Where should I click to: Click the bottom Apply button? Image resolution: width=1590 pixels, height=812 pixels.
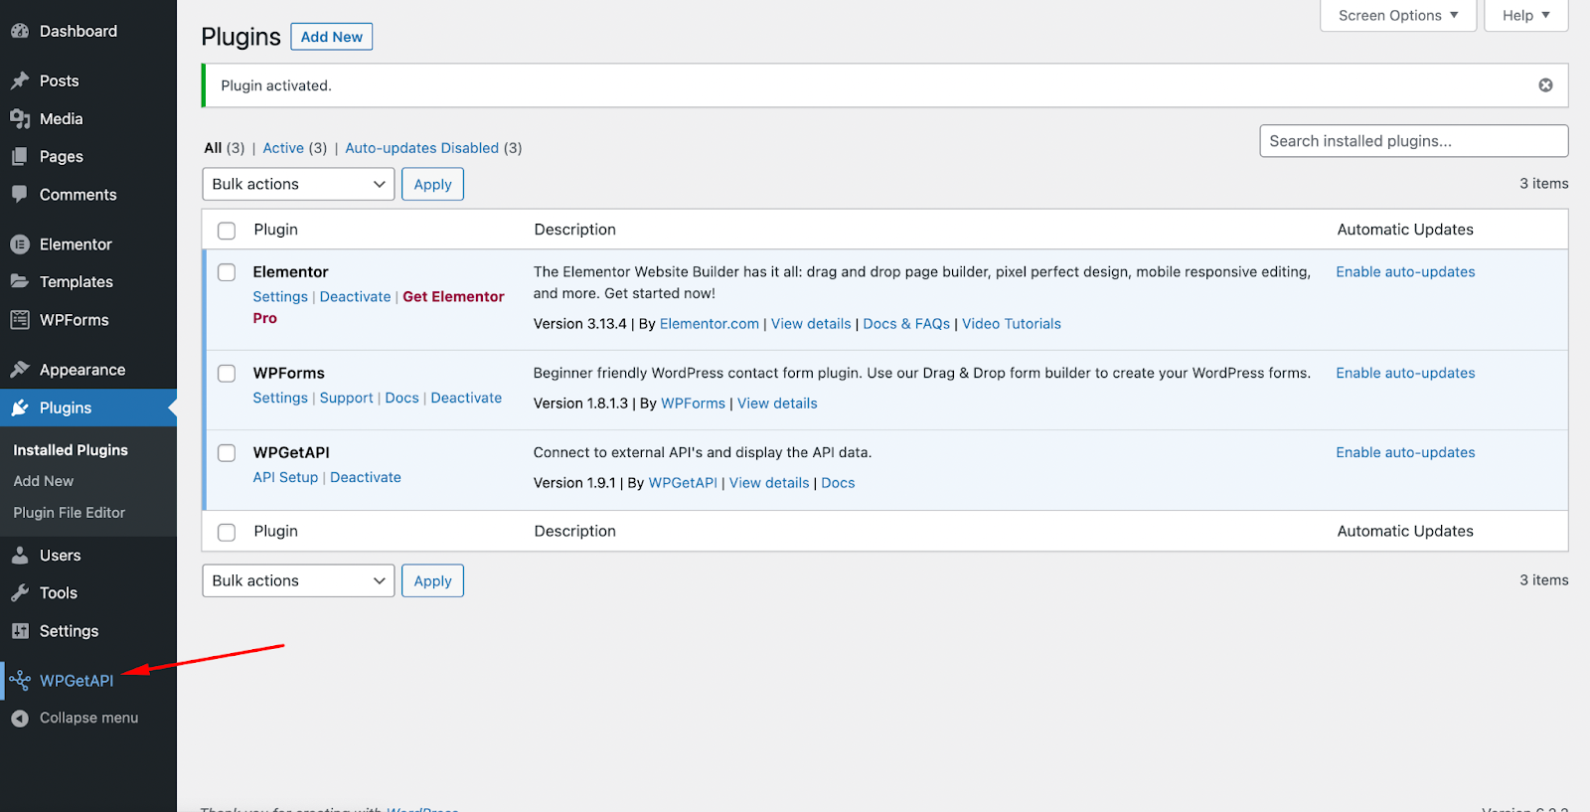(x=432, y=580)
